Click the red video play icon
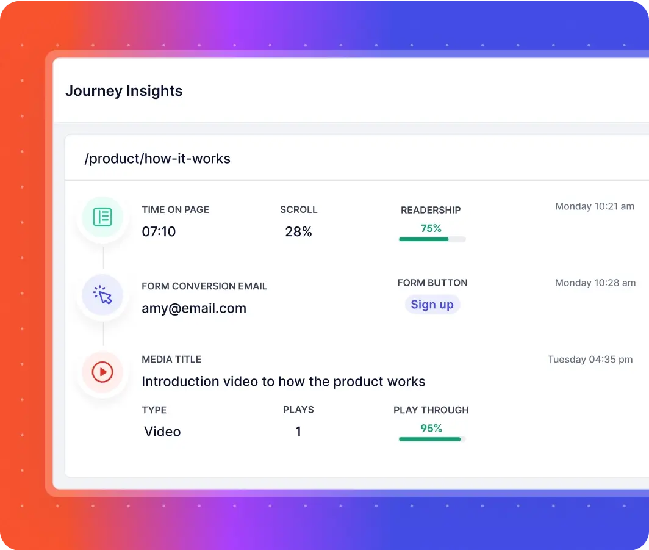 pos(102,371)
